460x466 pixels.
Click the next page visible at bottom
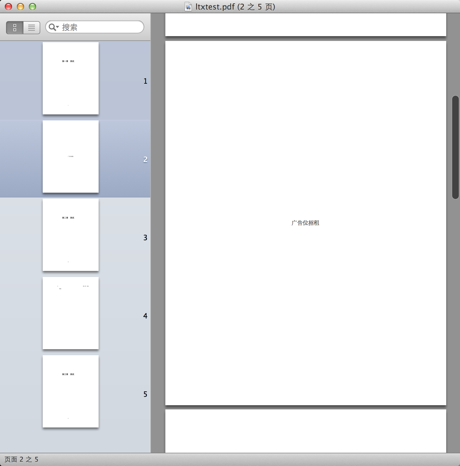(x=305, y=431)
